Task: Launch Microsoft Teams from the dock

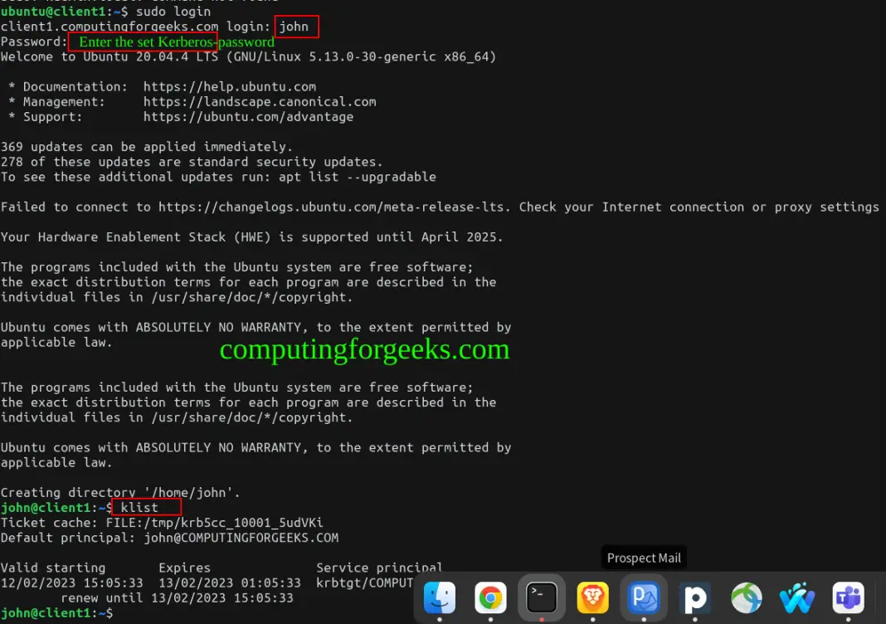Action: coord(848,597)
